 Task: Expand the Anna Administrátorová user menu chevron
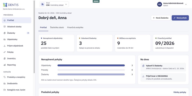186,5
